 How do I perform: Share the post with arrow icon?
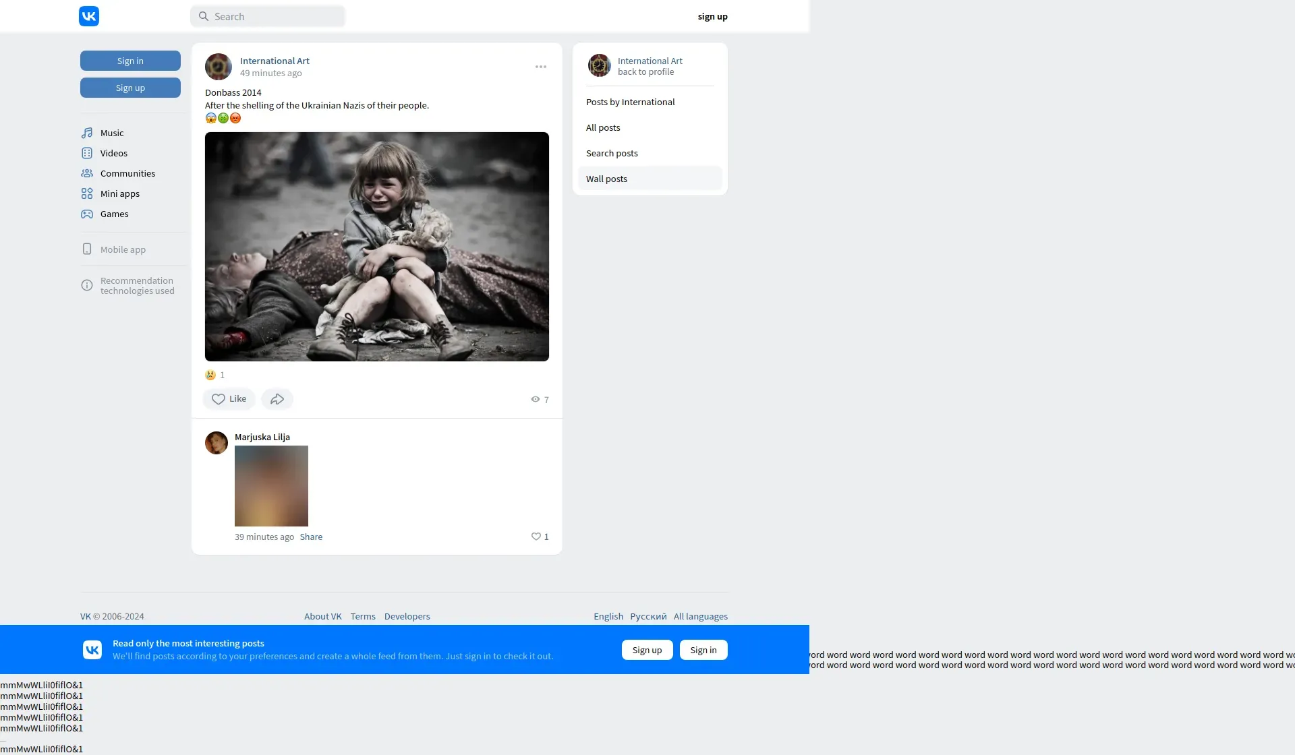click(277, 399)
